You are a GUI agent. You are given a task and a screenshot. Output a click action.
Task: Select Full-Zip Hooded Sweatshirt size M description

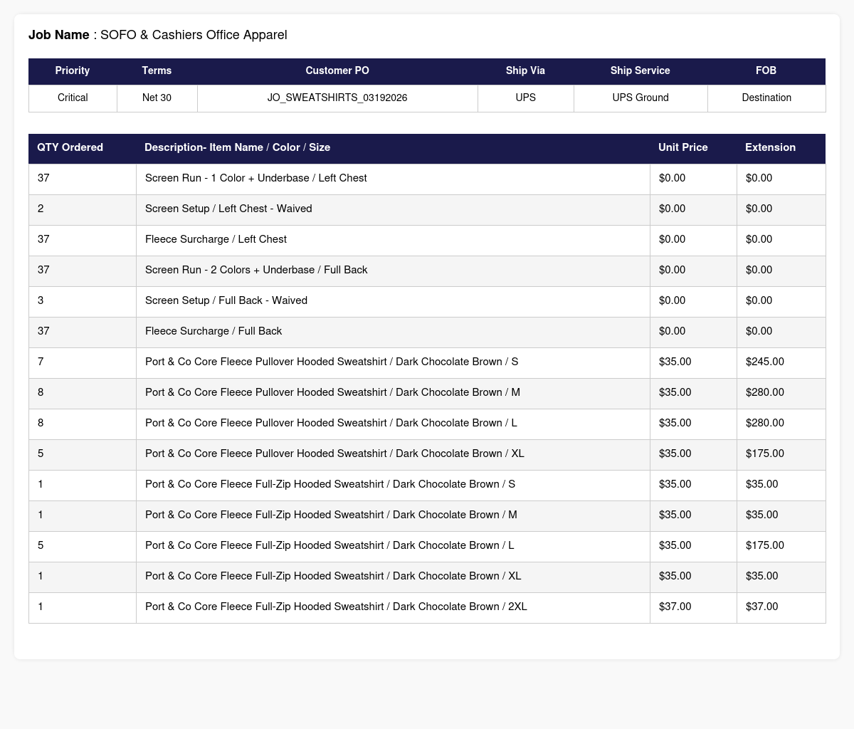click(x=331, y=515)
